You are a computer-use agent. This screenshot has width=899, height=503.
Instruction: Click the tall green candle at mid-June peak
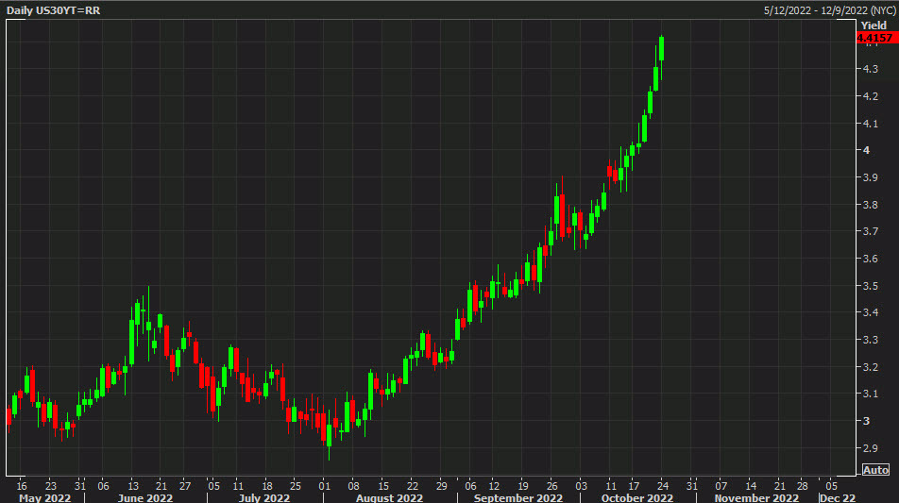pyautogui.click(x=131, y=342)
